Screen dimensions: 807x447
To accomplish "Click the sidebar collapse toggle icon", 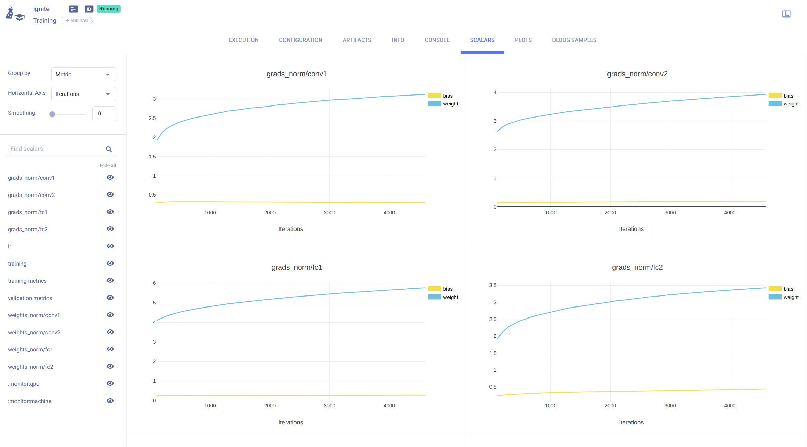I will 787,14.
